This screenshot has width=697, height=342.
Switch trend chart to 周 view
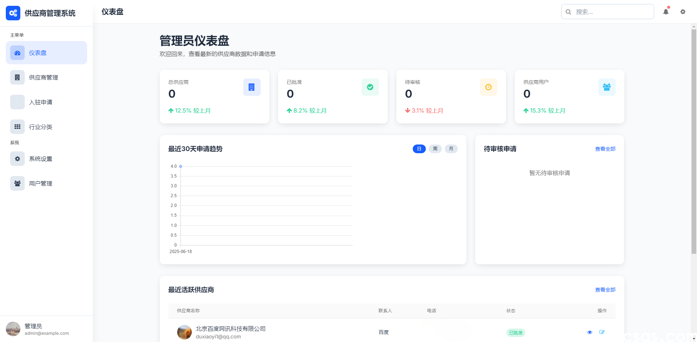coord(435,149)
